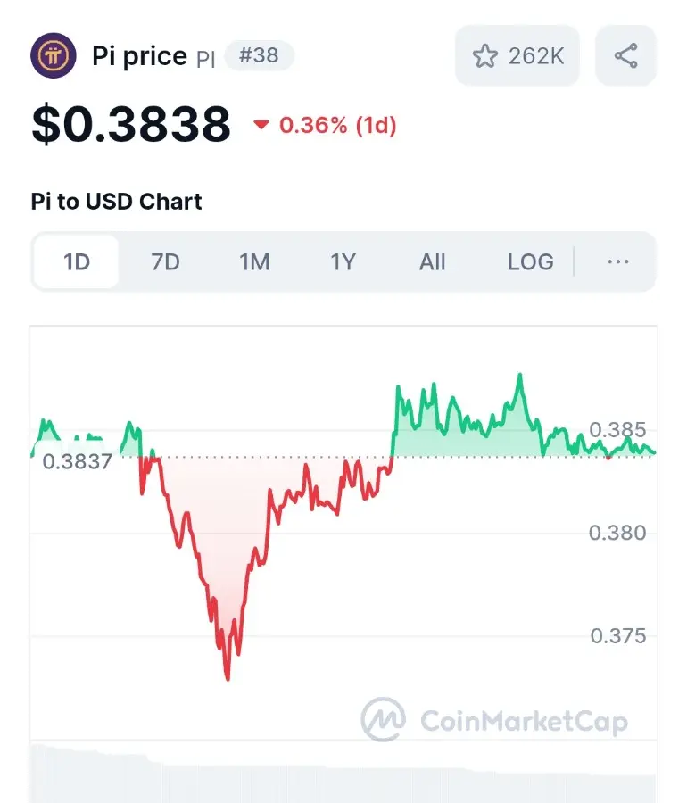Click the Pi to USD Chart heading
Image resolution: width=687 pixels, height=803 pixels.
tap(116, 202)
